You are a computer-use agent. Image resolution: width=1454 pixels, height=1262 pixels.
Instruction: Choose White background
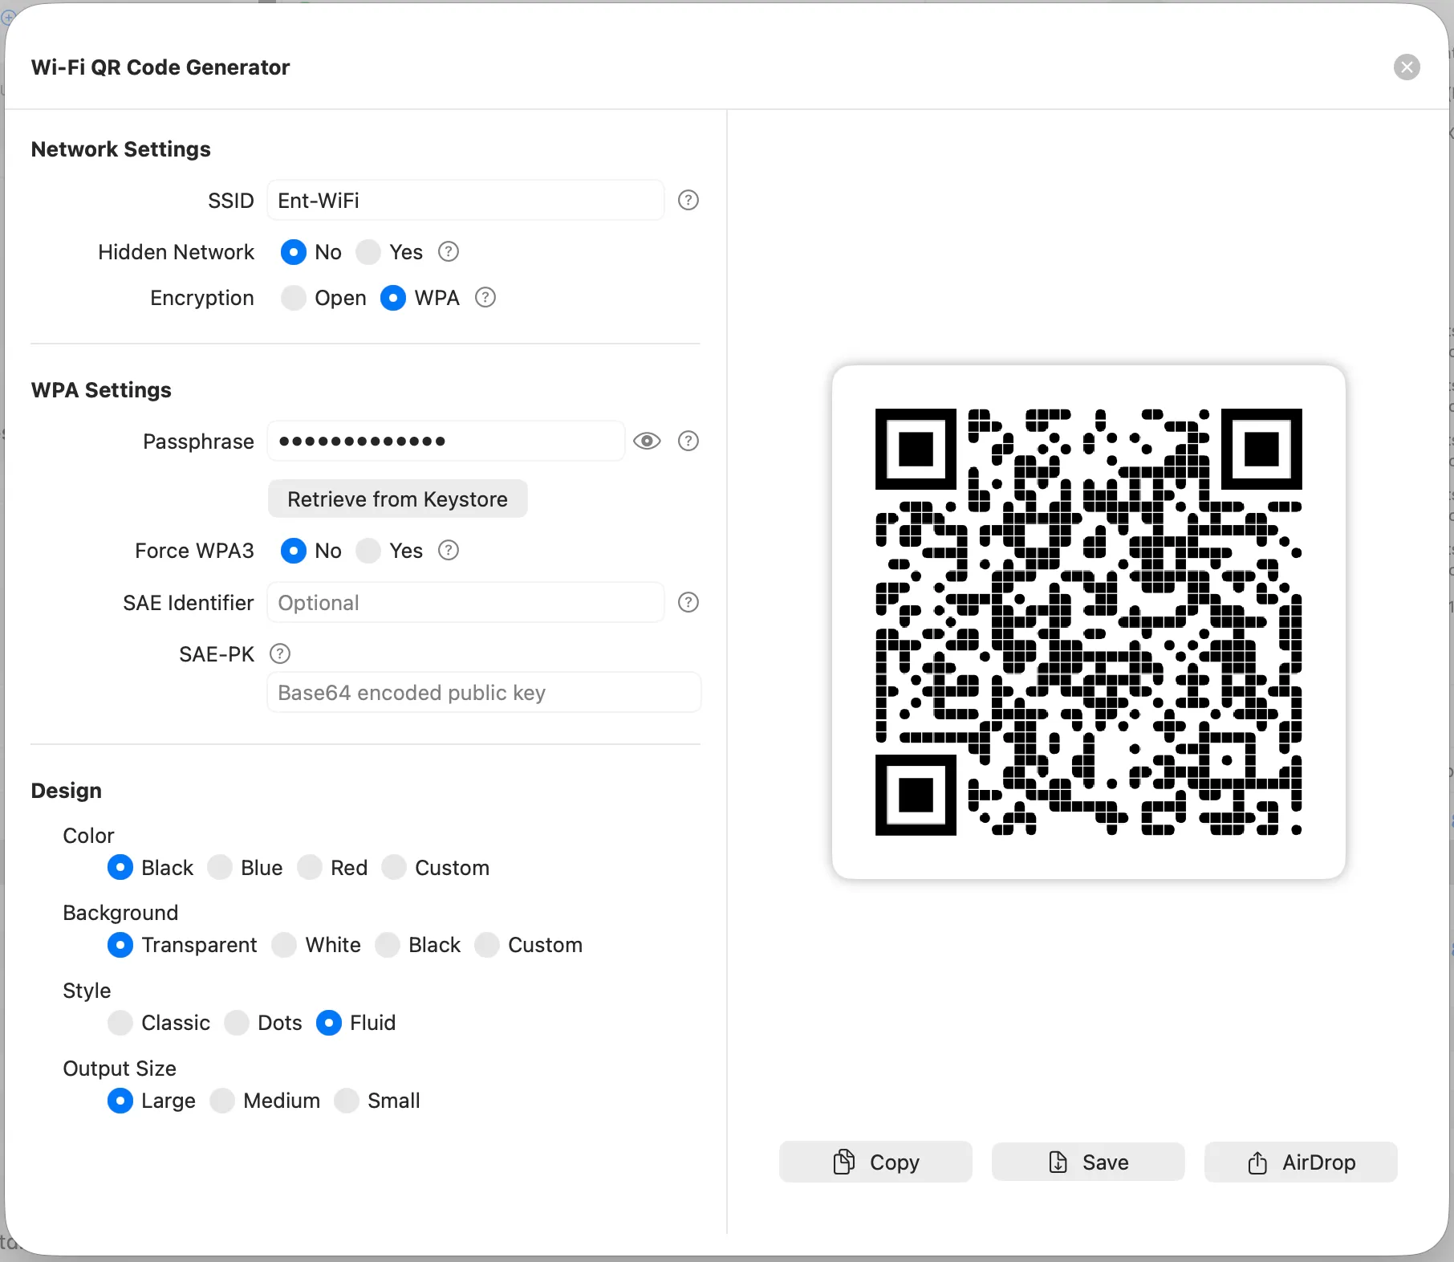[284, 945]
